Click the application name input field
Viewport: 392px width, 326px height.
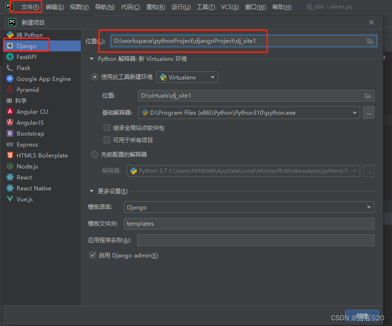256,240
